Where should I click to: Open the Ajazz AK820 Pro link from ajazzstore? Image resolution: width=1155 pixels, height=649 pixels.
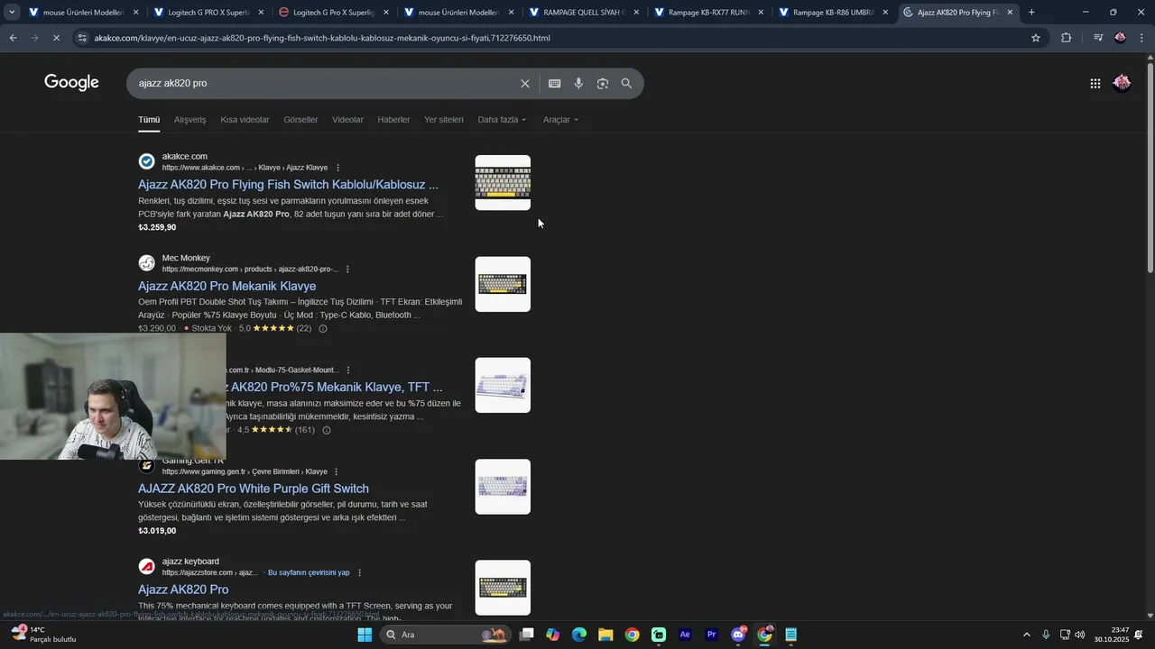pyautogui.click(x=183, y=590)
